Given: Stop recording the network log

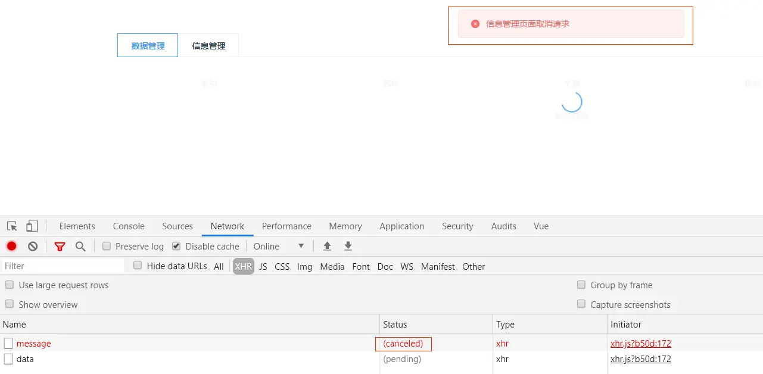Looking at the screenshot, I should coord(11,246).
